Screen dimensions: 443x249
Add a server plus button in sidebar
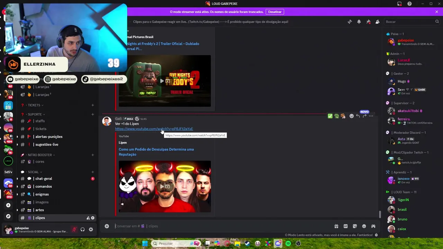click(x=8, y=205)
